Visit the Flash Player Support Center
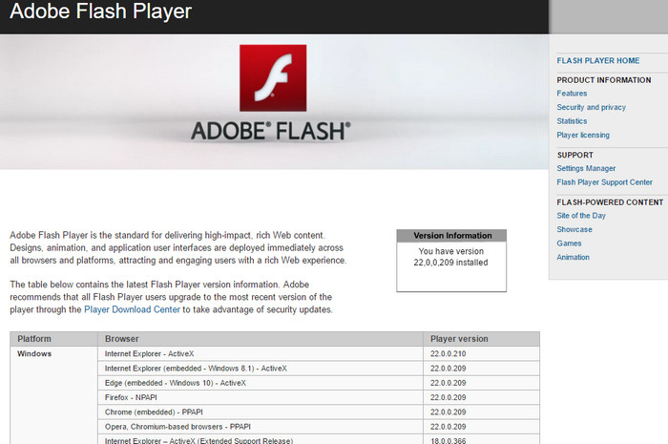 [604, 182]
